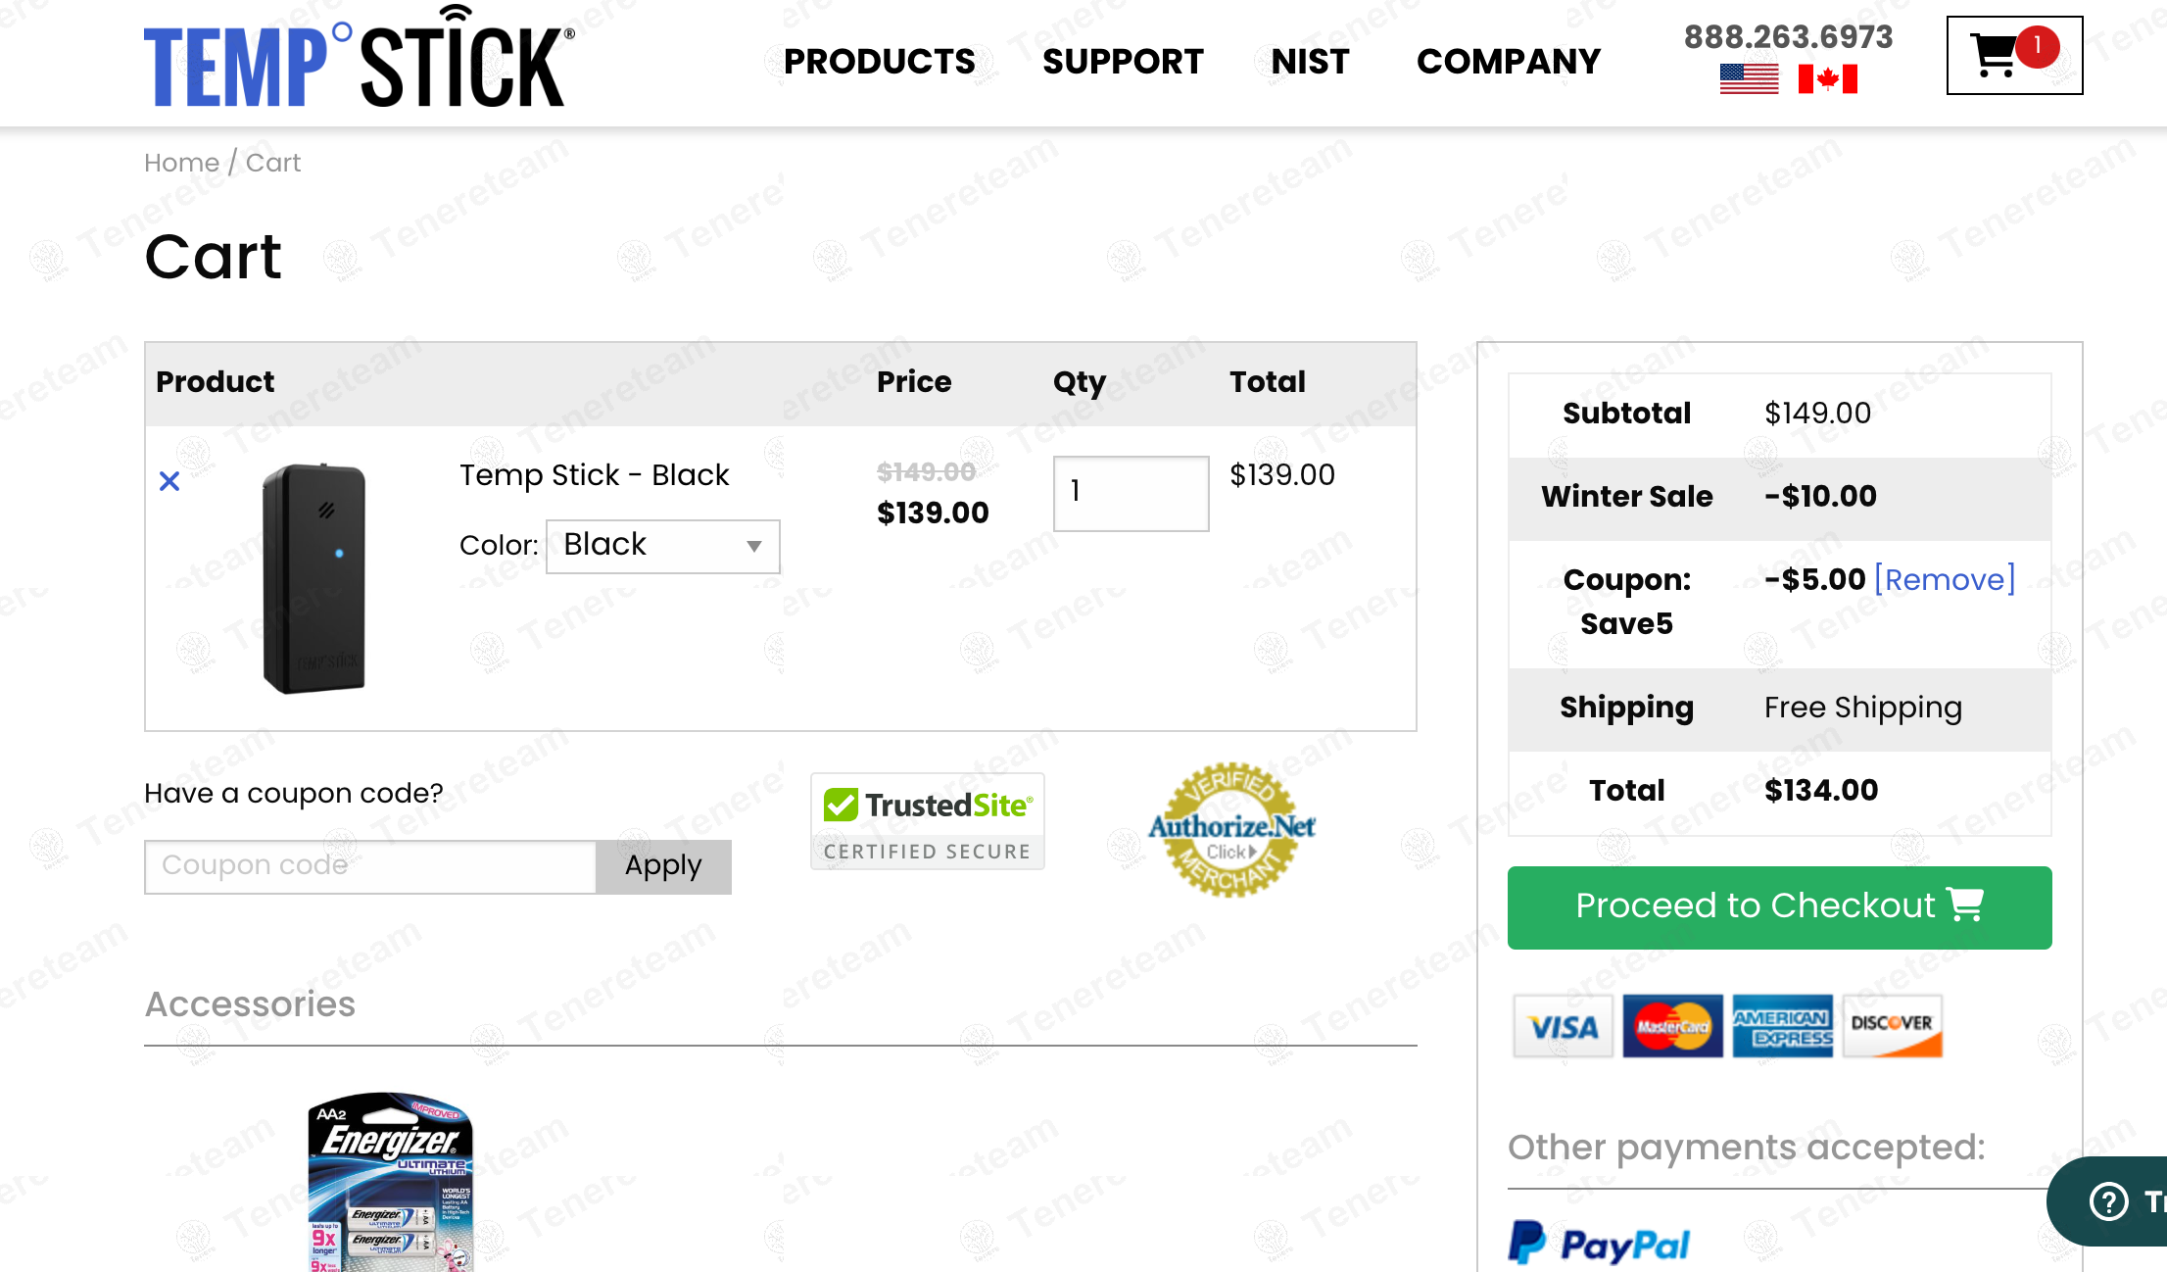
Task: Open the PRODUCTS menu
Action: [879, 61]
